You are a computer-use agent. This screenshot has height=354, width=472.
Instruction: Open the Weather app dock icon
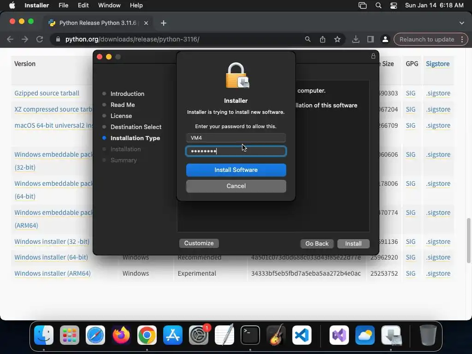click(365, 335)
